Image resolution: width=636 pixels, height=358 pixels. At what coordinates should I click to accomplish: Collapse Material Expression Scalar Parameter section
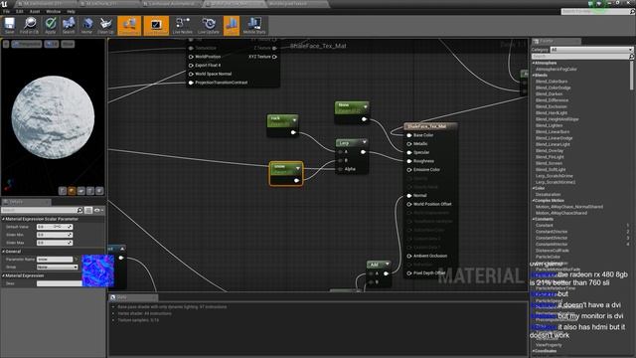[x=3, y=219]
